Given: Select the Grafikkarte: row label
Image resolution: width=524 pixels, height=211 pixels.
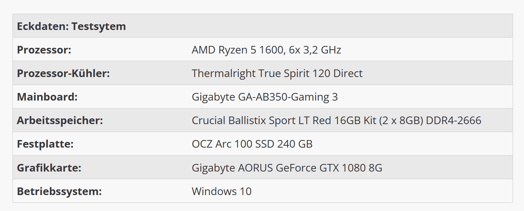Looking at the screenshot, I should [49, 167].
